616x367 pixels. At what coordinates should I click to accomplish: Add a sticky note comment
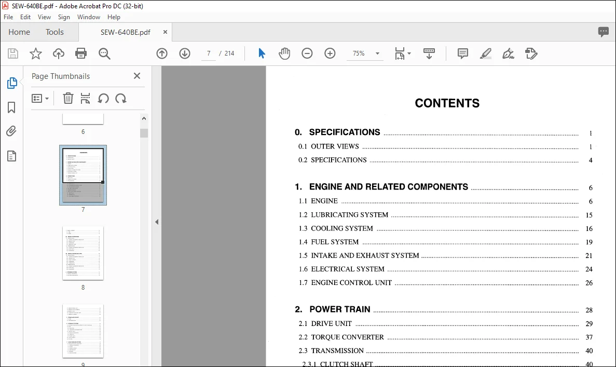pos(463,53)
